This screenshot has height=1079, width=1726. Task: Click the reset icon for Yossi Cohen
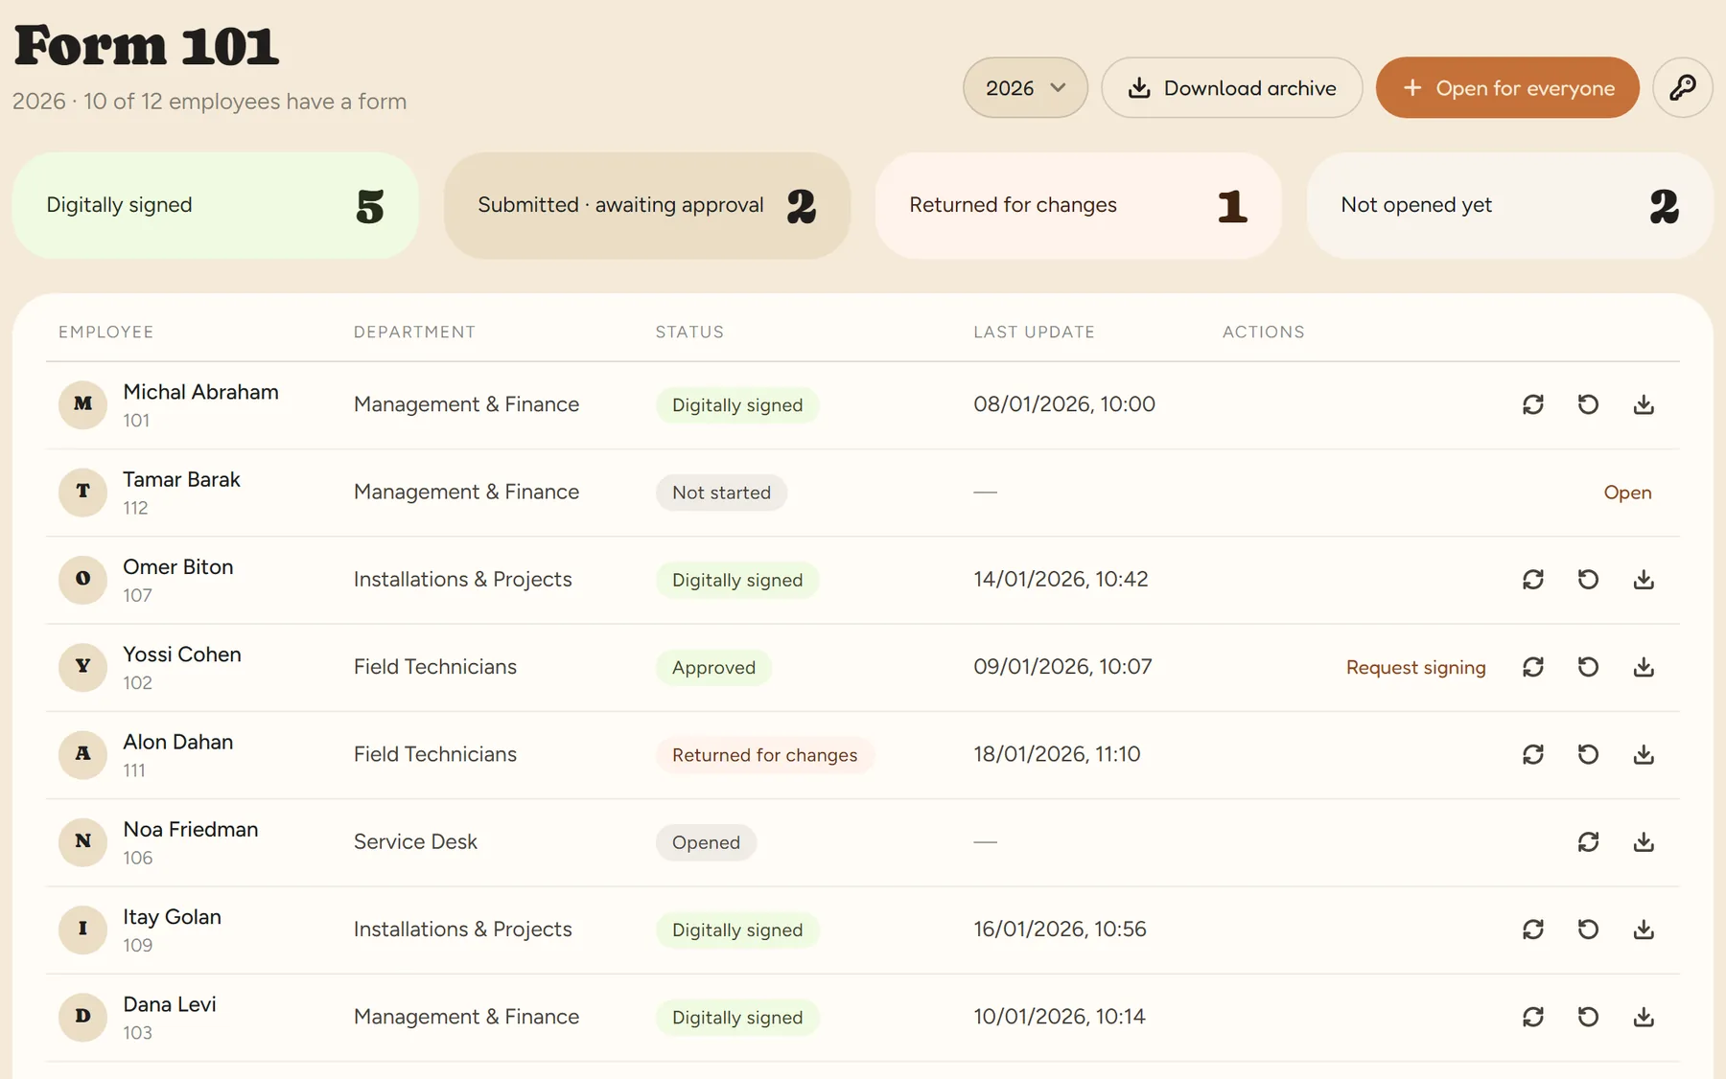pos(1589,667)
